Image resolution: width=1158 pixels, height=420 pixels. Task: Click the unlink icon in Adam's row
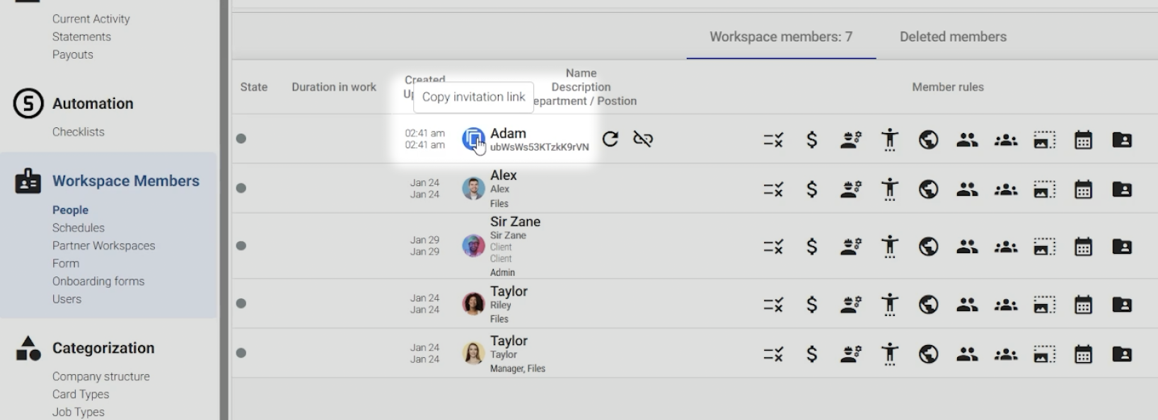coord(642,139)
